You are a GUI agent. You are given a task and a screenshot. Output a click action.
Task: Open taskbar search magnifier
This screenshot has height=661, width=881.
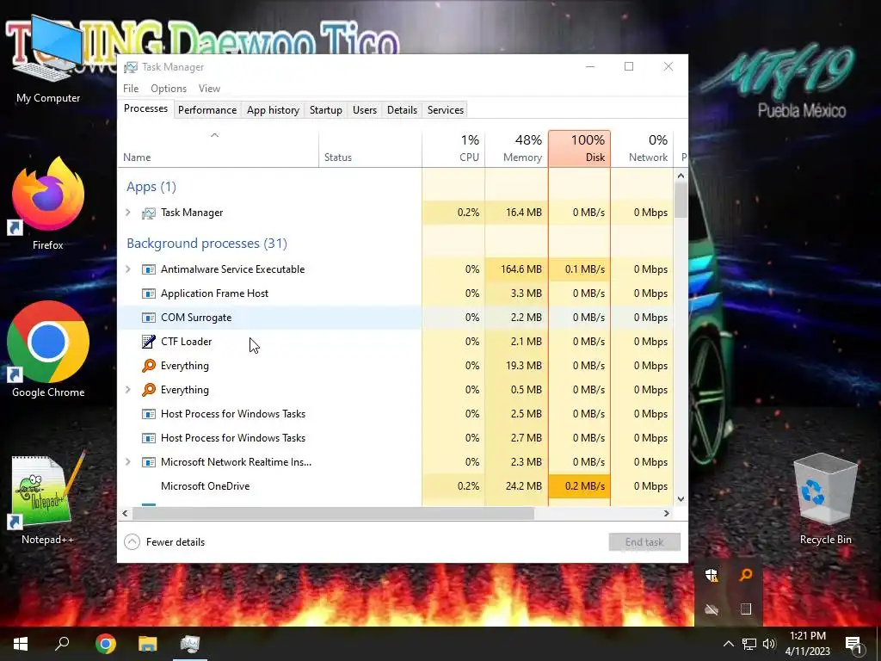coord(62,644)
